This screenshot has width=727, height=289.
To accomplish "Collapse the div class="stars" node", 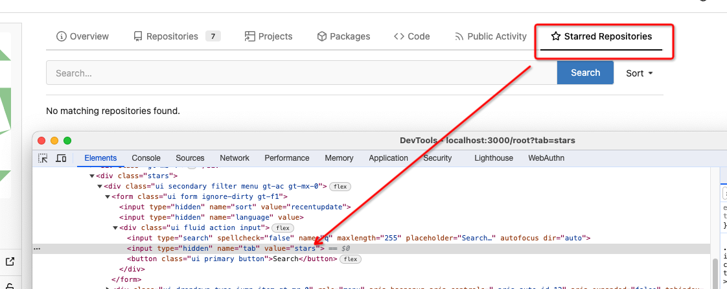I will (93, 176).
